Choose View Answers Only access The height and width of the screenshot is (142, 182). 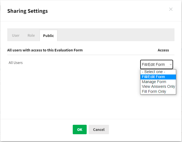pos(158,86)
